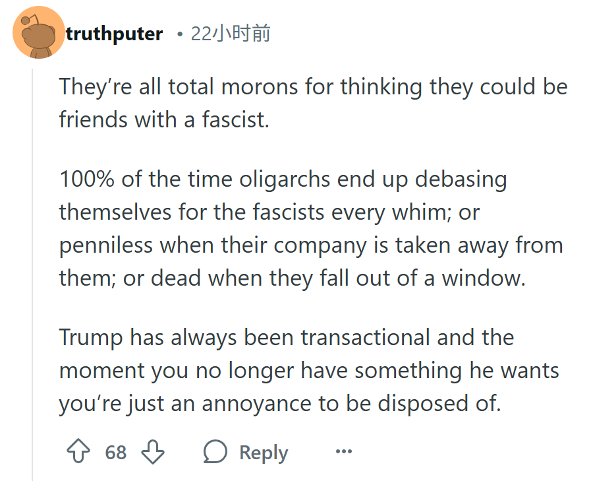591x481 pixels.
Task: Upvote truthputer's comment
Action: [x=78, y=451]
